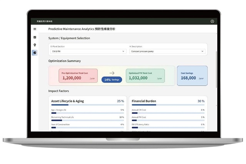Click the Asset Lifecycle & Aging progress bar
Viewport: 246px width, 164px height.
88,105
